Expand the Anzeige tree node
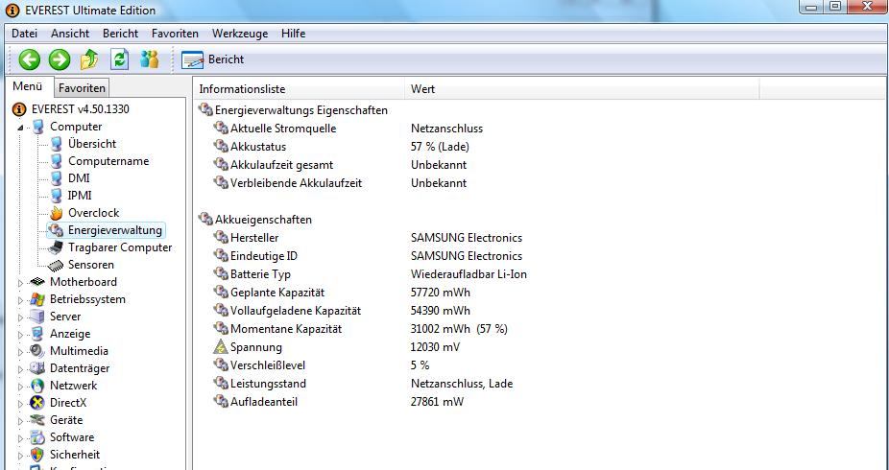This screenshot has width=889, height=470. point(20,335)
